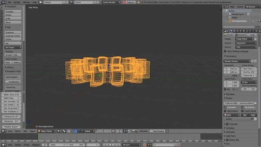This screenshot has height=147, width=261.
Task: Open Object properties tab icon
Action: pyautogui.click(x=244, y=31)
